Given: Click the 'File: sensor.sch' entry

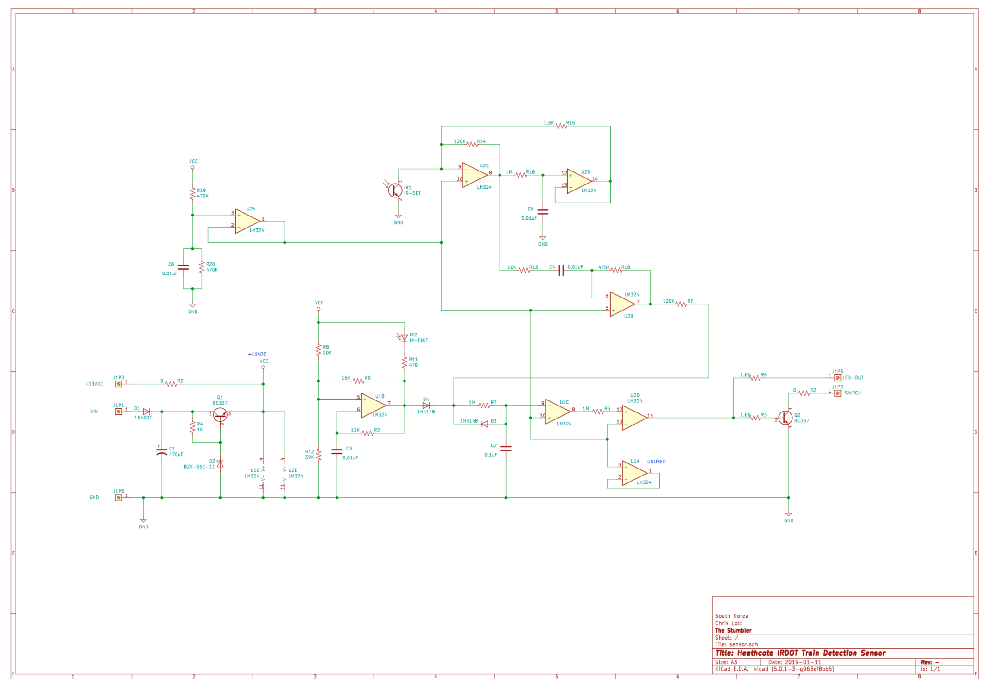Looking at the screenshot, I should click(x=736, y=644).
